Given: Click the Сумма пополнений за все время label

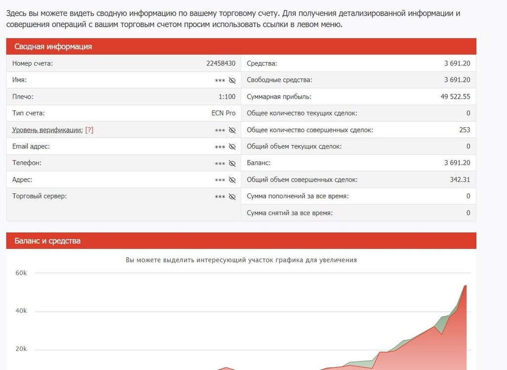Looking at the screenshot, I should 298,196.
